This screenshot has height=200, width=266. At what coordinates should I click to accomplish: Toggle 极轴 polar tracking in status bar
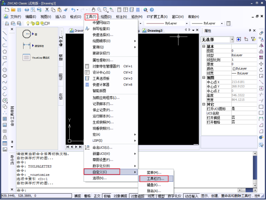[107, 196]
